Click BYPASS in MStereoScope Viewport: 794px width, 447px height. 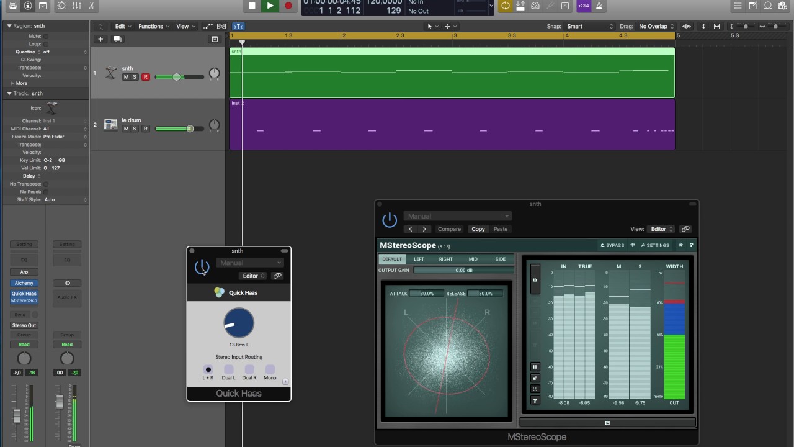pos(612,245)
